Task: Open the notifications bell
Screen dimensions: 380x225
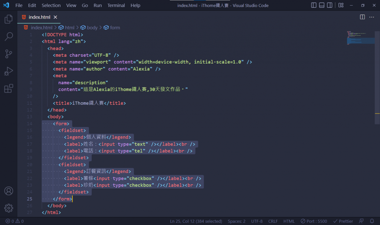Action: click(372, 221)
